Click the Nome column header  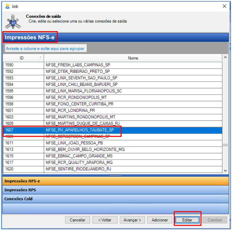coord(133,58)
